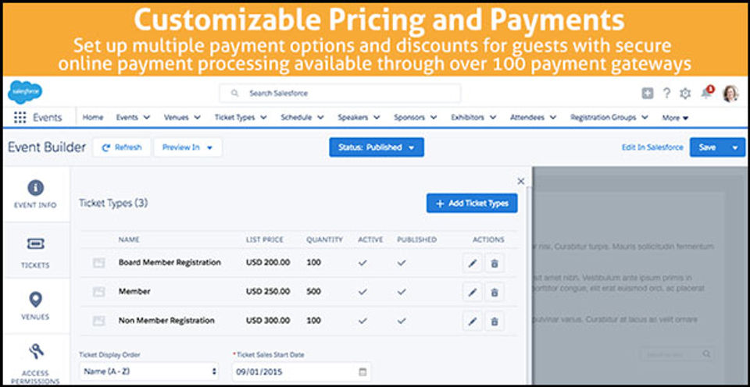The width and height of the screenshot is (750, 387).
Task: Toggle Published check for Member ticket
Action: [402, 292]
